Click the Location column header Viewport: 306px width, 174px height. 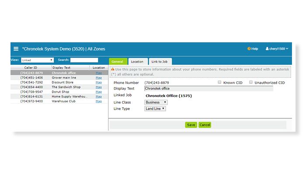tap(99, 67)
